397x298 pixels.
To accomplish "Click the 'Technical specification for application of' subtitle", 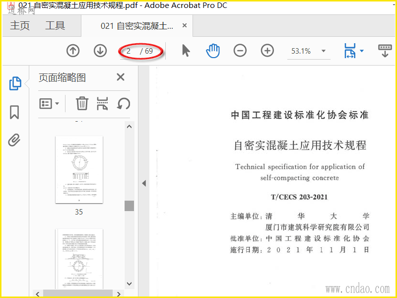I will pyautogui.click(x=300, y=166).
